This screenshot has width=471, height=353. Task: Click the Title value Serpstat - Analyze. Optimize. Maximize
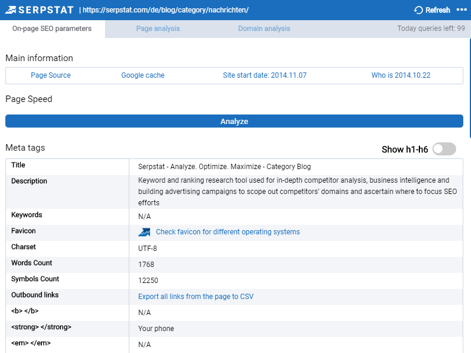tap(224, 167)
